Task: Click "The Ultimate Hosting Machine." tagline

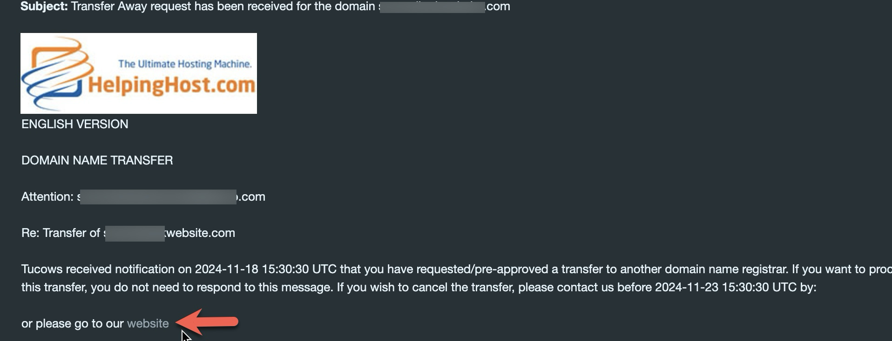Action: pyautogui.click(x=185, y=64)
